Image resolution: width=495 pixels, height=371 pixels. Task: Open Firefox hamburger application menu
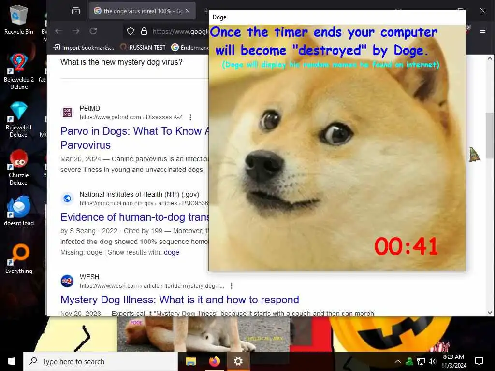pyautogui.click(x=482, y=31)
